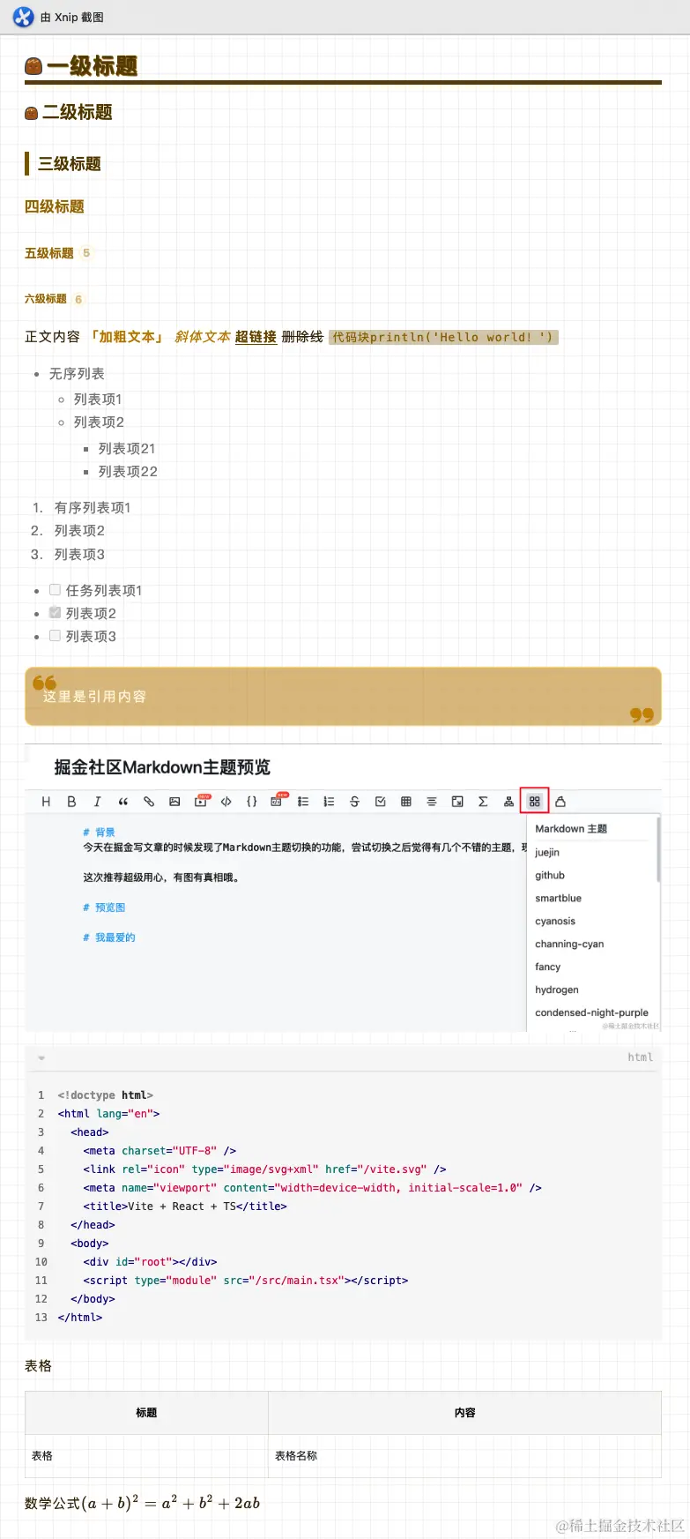Select the juejin theme
The height and width of the screenshot is (1539, 690).
click(547, 852)
